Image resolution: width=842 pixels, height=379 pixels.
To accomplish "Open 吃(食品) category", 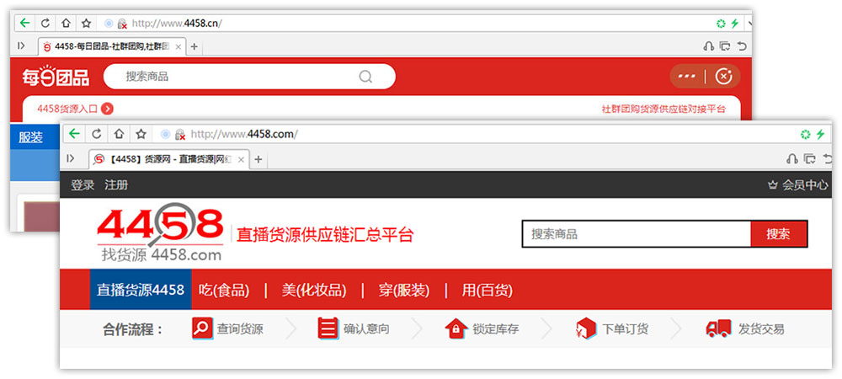I will 224,291.
